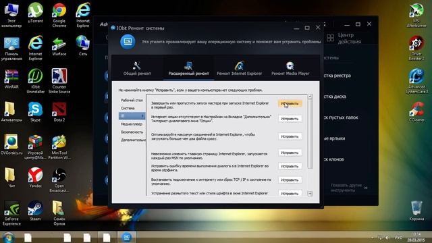
Task: Select Рабочий стол category in sidebar
Action: point(132,101)
